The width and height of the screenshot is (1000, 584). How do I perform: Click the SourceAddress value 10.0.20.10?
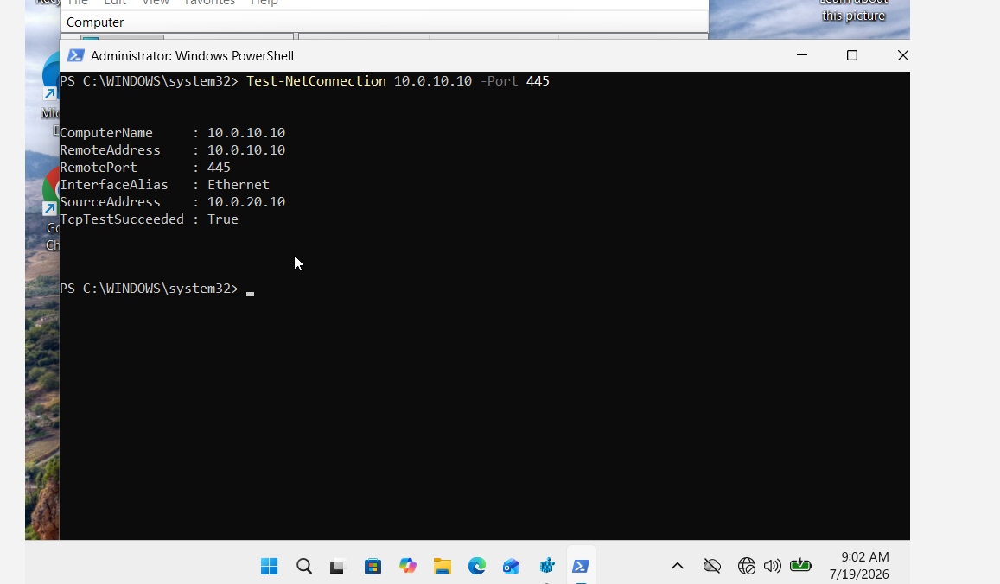point(246,202)
